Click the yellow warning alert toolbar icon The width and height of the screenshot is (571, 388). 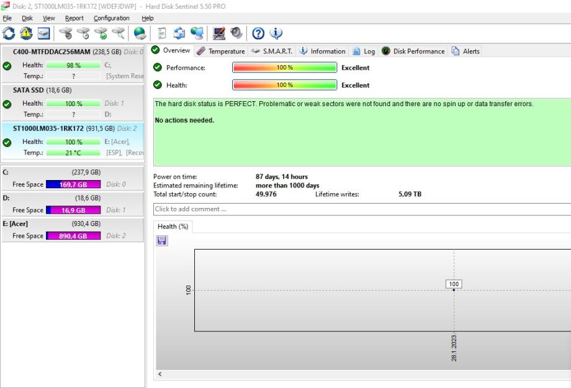pos(27,34)
